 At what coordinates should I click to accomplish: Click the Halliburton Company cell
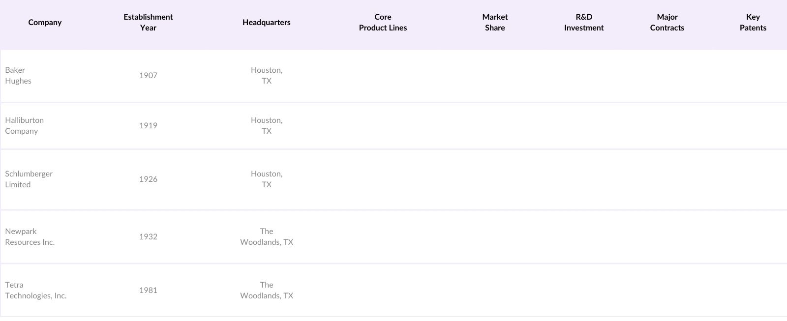pyautogui.click(x=24, y=126)
